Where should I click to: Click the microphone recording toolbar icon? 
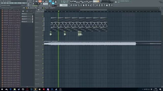click(x=102, y=5)
